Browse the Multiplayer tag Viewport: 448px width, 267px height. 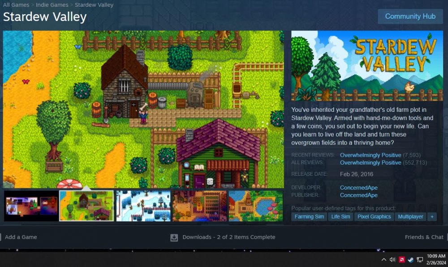coord(410,216)
